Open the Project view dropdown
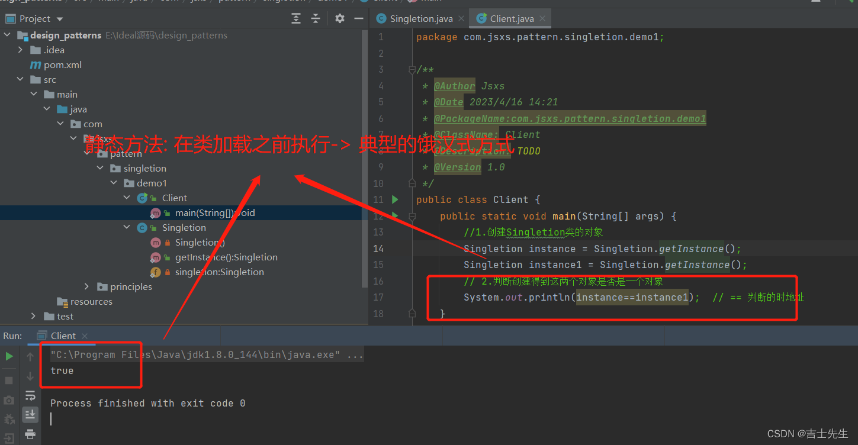 pos(60,18)
